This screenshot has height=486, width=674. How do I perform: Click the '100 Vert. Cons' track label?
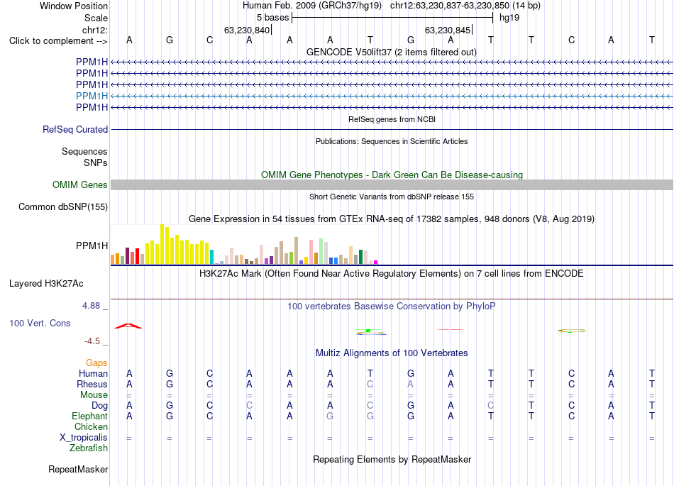coord(40,323)
